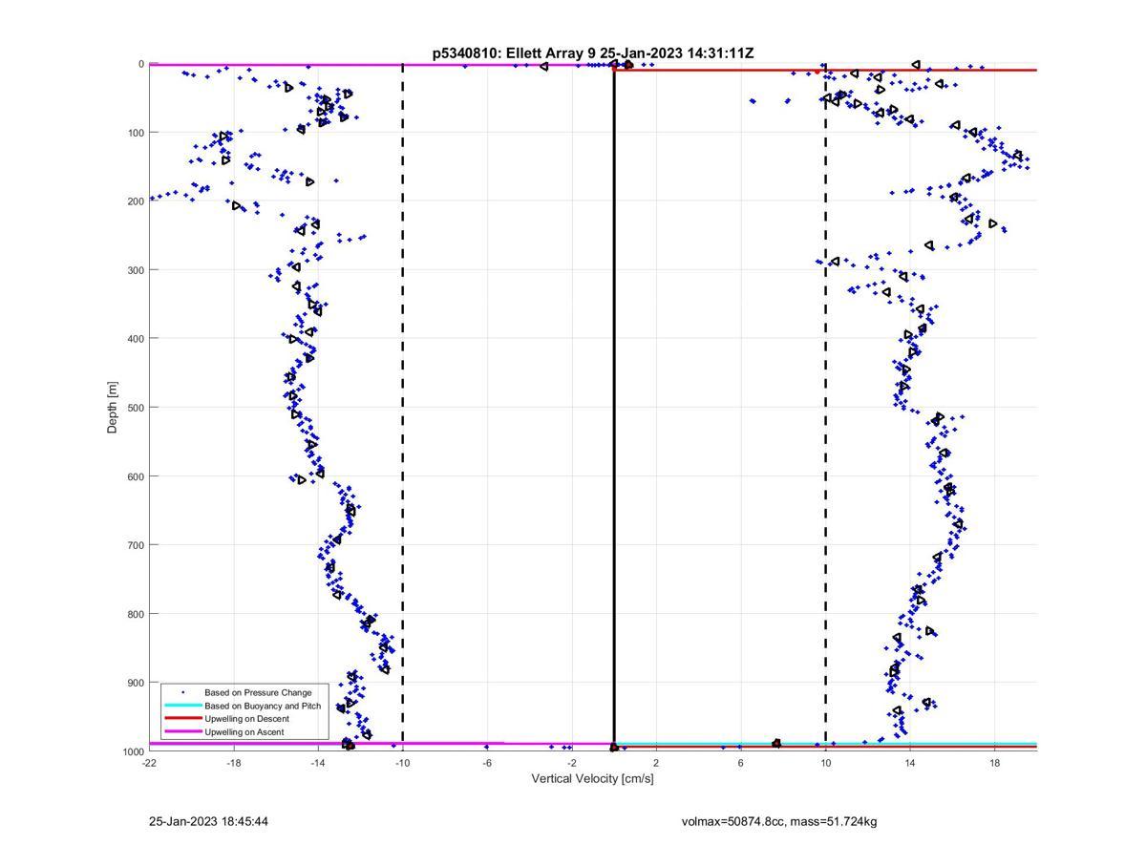Screen dimensions: 1146x845
Task: Select the 'Upwelling on Ascent' legend label
Action: point(244,732)
